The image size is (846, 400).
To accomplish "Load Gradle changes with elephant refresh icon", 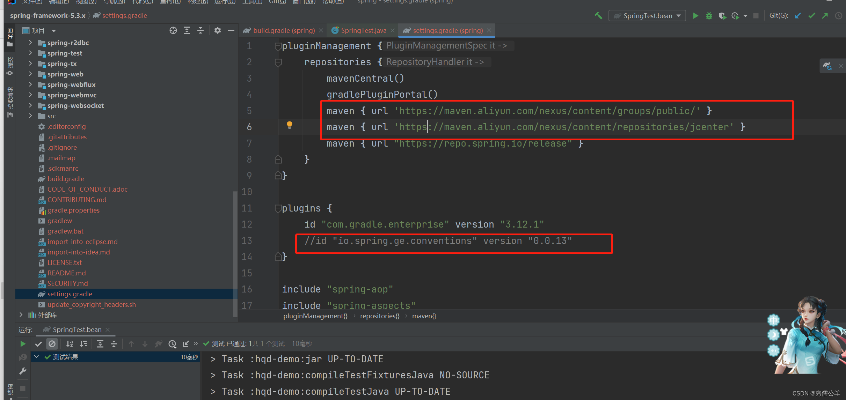I will point(827,66).
